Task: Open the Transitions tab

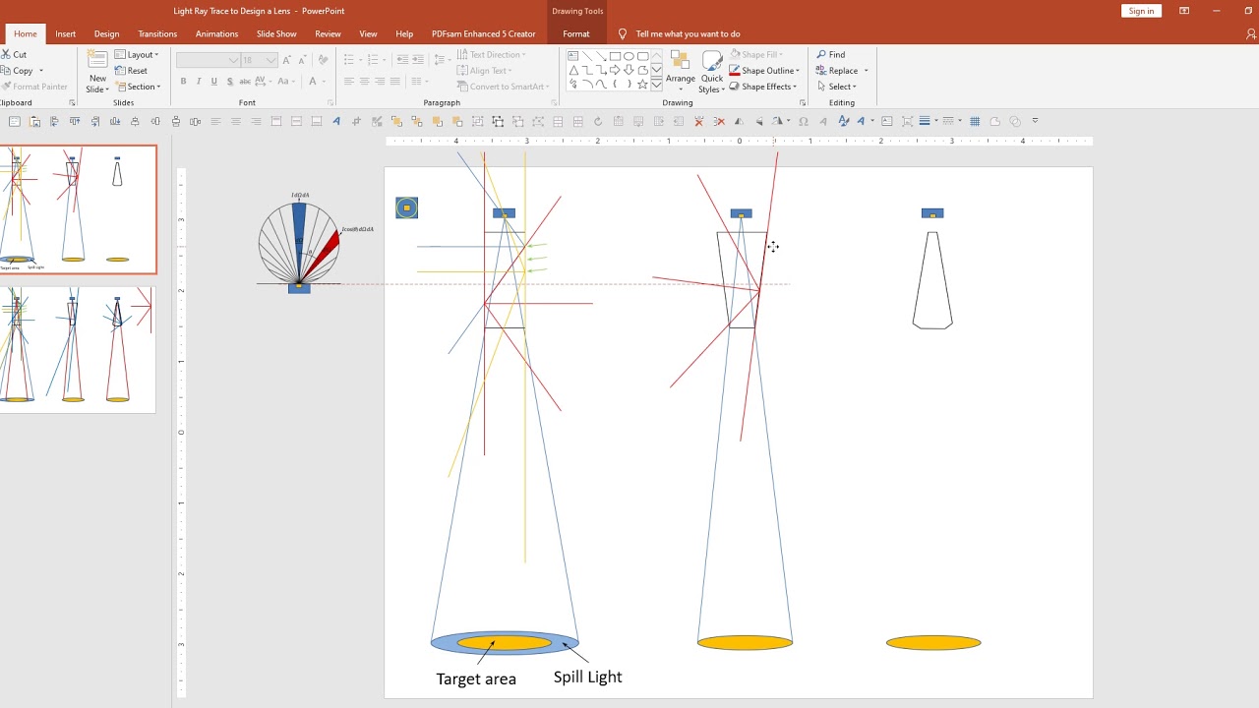Action: pyautogui.click(x=157, y=33)
